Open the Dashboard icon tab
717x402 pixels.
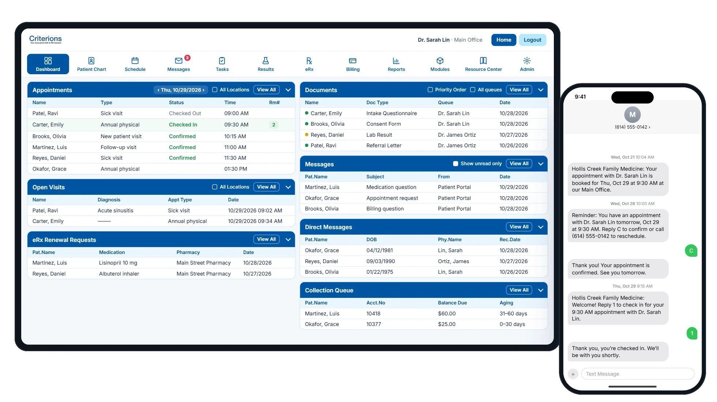coord(48,64)
